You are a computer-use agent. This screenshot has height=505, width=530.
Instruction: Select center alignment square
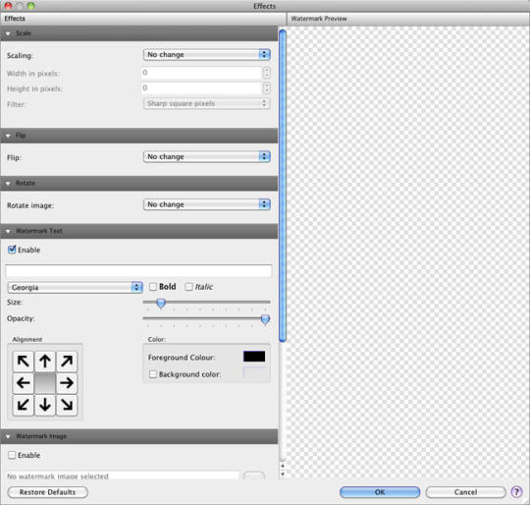45,383
